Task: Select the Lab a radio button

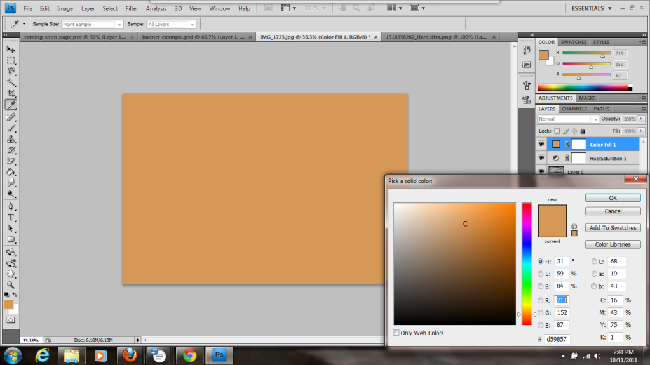Action: pos(594,274)
